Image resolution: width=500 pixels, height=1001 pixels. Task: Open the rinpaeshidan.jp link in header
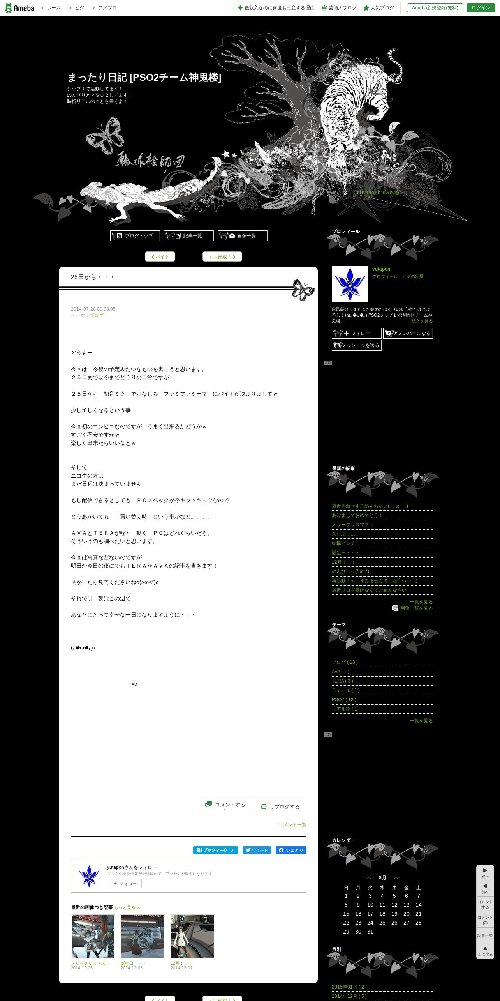(378, 192)
